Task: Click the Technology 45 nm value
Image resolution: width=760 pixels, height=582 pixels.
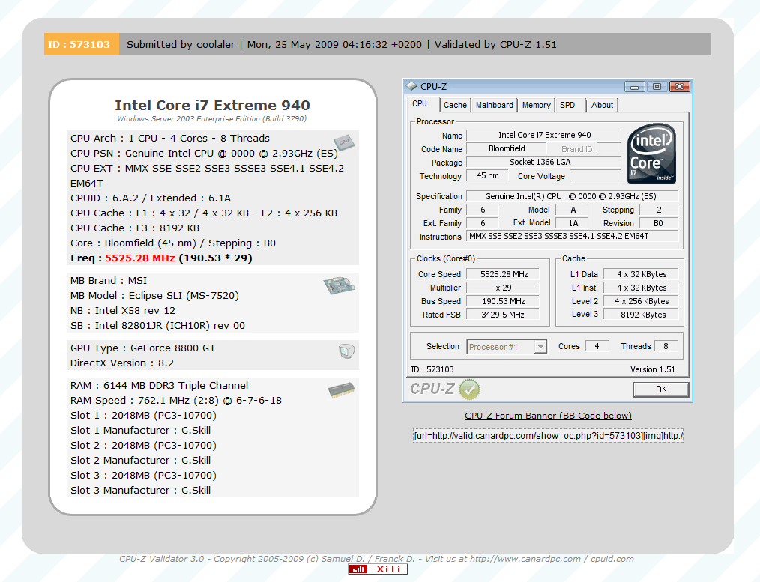Action: click(x=488, y=175)
